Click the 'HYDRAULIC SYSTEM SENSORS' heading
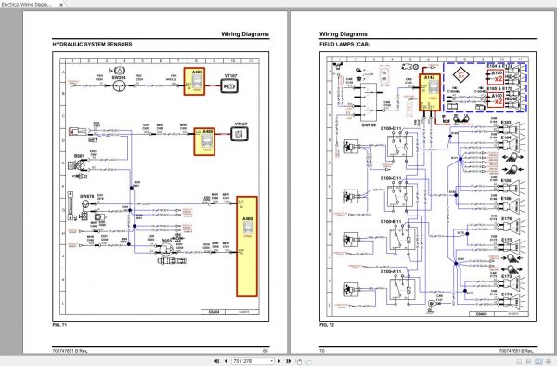 tap(92, 44)
